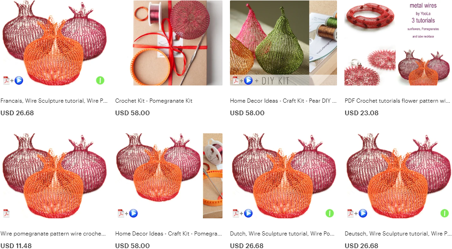
Task: Open the green wire pear product thumbnail
Action: (283, 43)
